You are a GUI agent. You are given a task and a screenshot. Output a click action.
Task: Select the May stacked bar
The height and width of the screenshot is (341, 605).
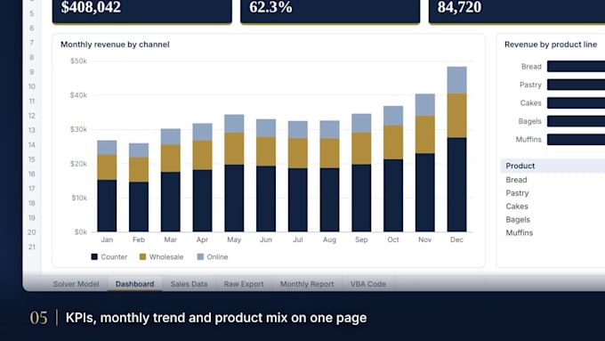tap(234, 173)
